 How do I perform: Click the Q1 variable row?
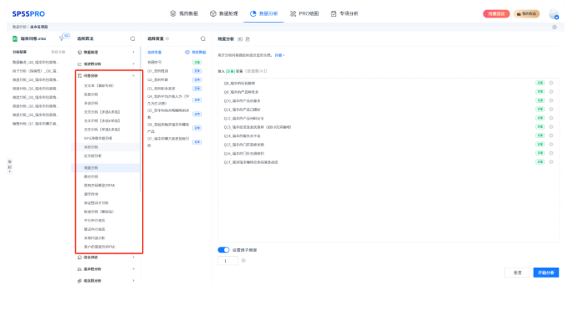[175, 71]
